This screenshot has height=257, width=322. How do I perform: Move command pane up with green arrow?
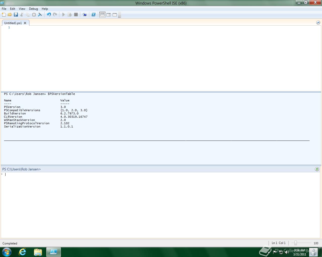click(x=317, y=169)
